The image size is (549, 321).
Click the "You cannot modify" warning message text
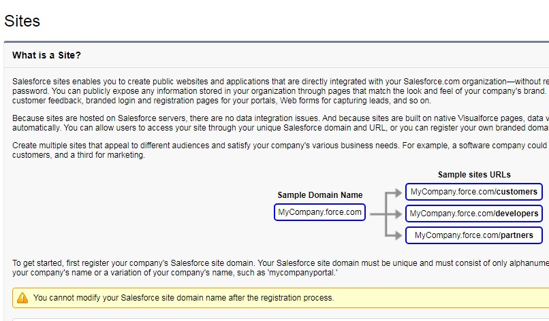tap(183, 298)
